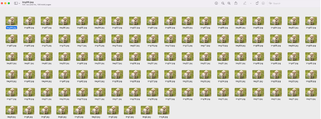Click the img61.jpg file name
This screenshot has width=321, height=119.
click(29, 63)
